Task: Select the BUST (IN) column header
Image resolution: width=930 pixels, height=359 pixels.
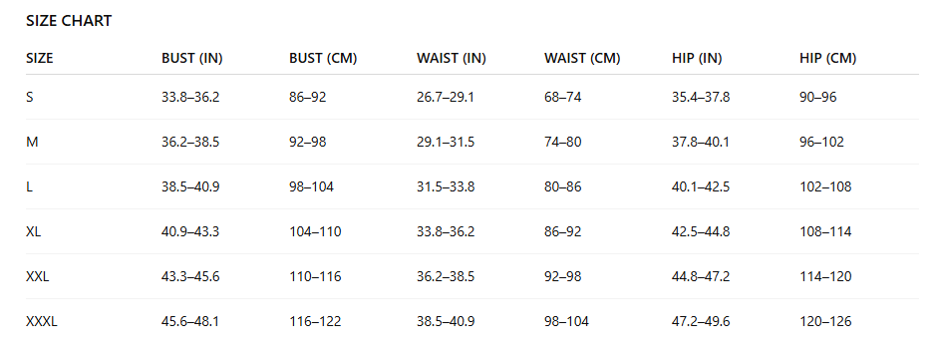Action: click(x=192, y=58)
